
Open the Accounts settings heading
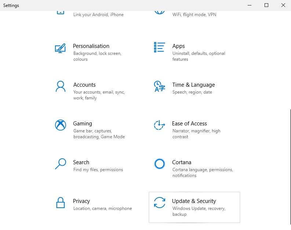84,85
